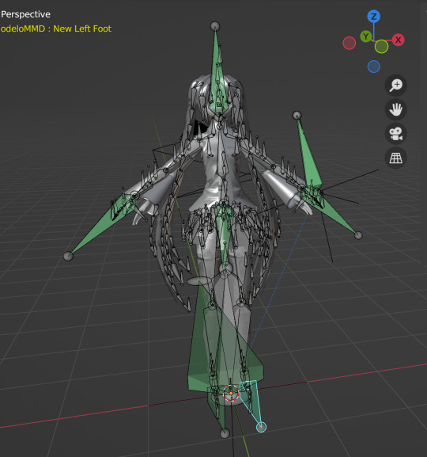Toggle the camera view icon
The width and height of the screenshot is (427, 457).
point(396,134)
